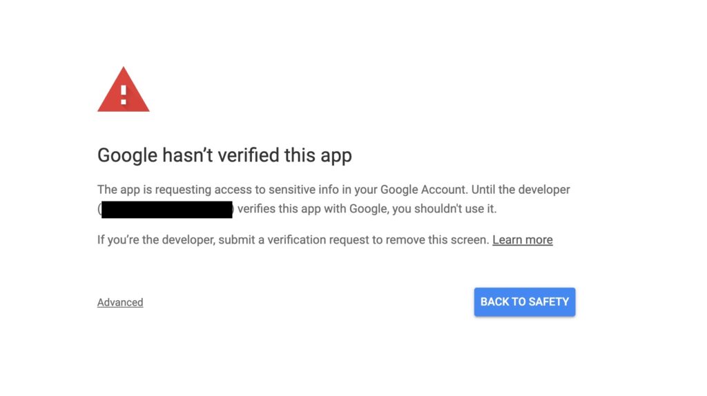Click the "If you're the developer" sentence

[x=293, y=239]
